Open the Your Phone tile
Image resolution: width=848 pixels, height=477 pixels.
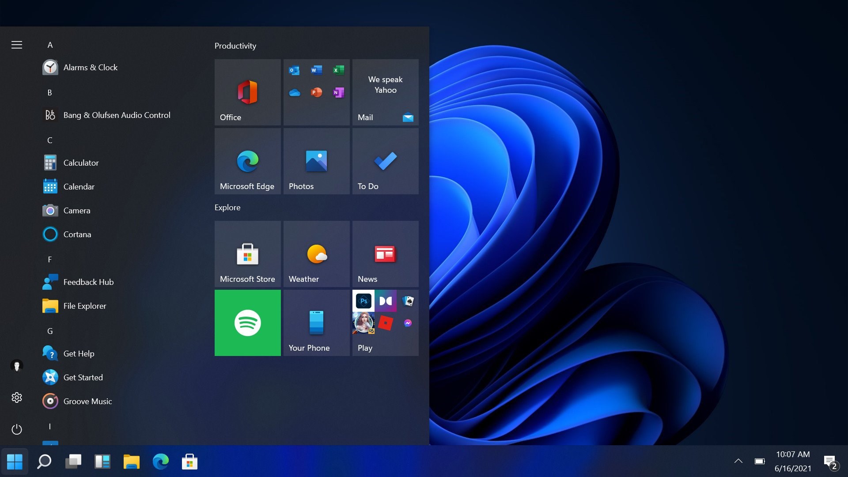click(316, 323)
